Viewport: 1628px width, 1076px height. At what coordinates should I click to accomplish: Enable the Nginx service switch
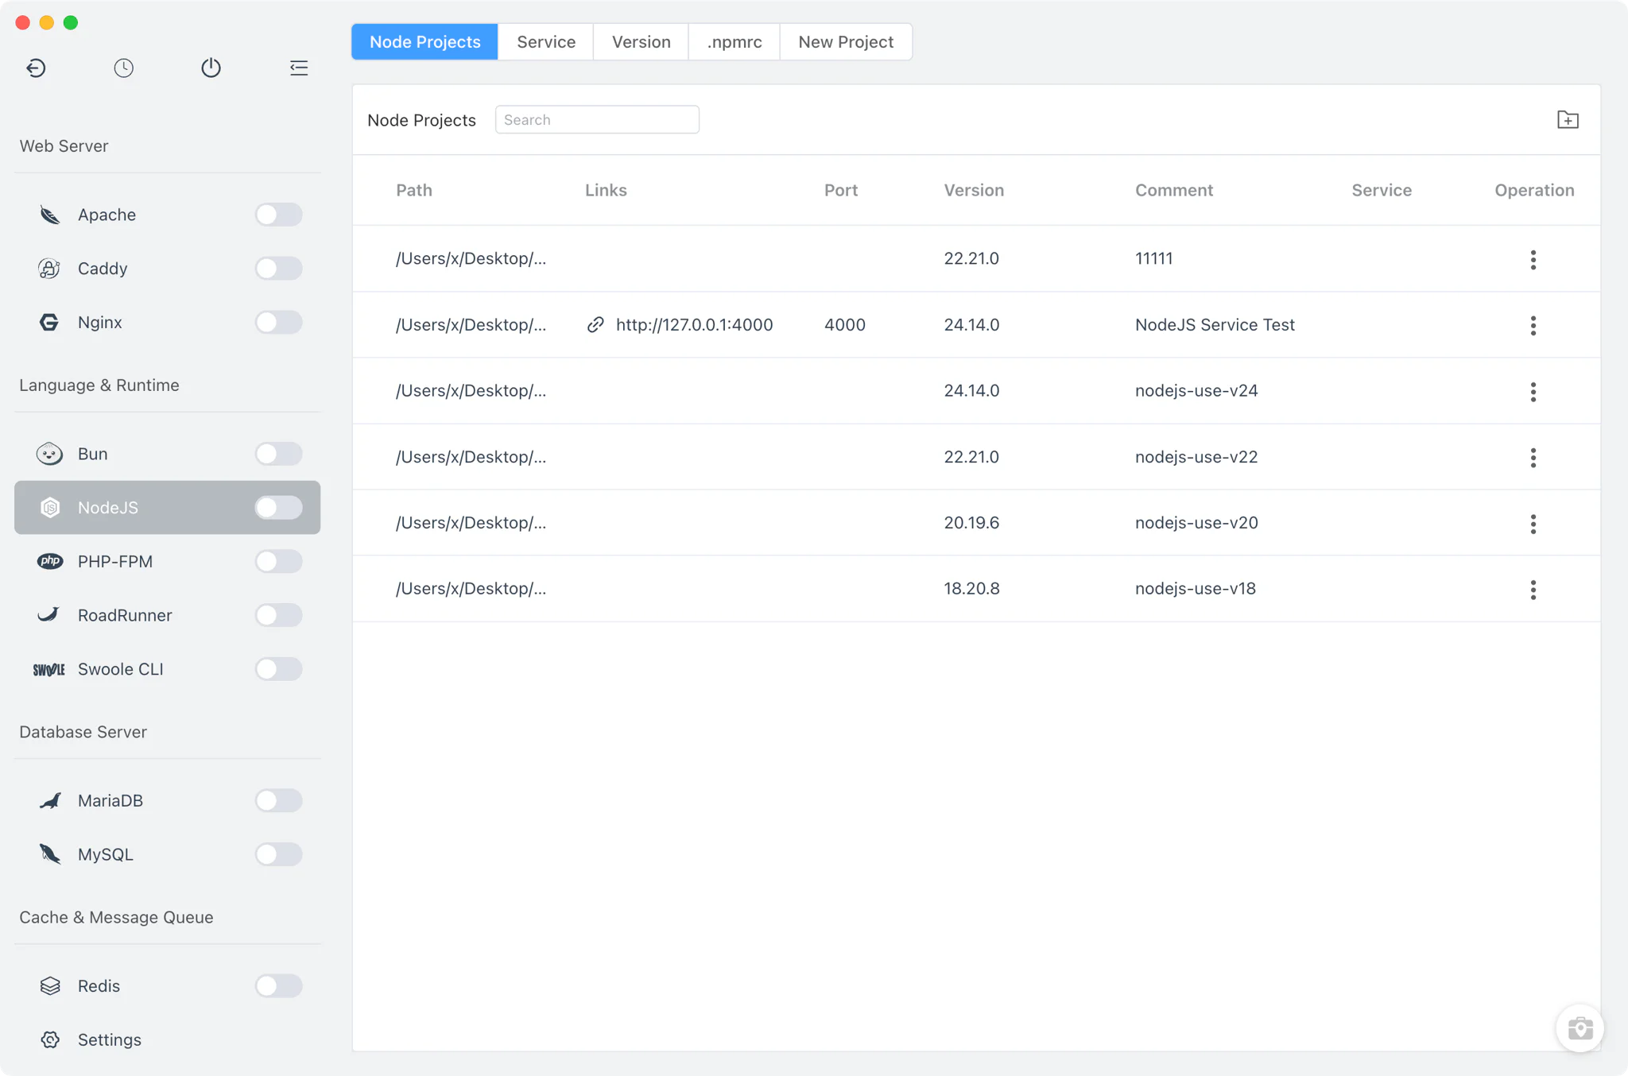(278, 323)
